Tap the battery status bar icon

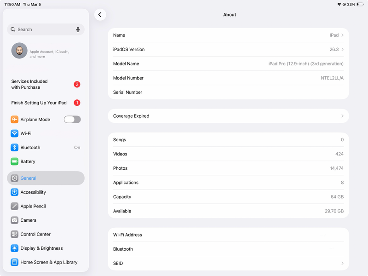360,4
